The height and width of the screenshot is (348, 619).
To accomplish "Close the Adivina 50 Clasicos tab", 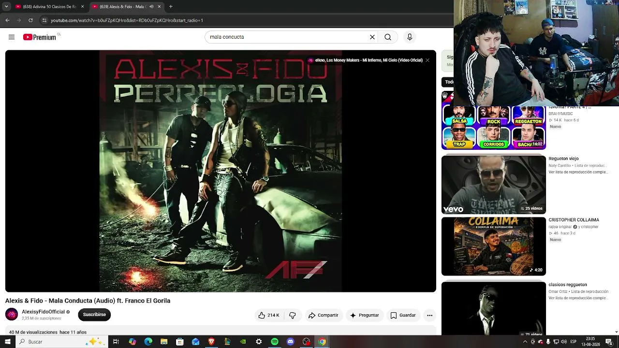I will [82, 7].
